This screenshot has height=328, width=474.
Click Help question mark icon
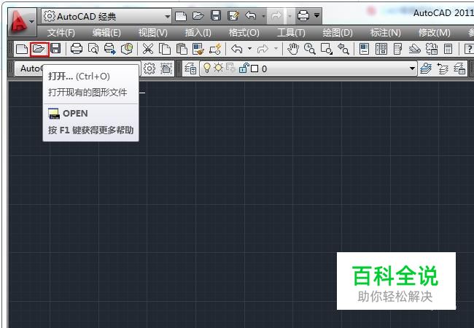(469, 49)
